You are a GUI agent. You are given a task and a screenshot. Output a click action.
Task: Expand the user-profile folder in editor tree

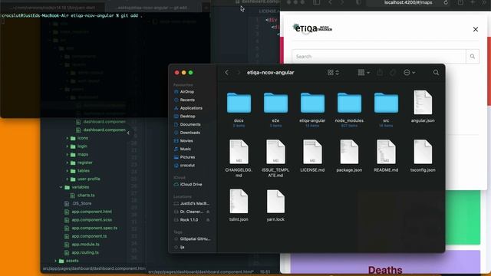point(67,179)
